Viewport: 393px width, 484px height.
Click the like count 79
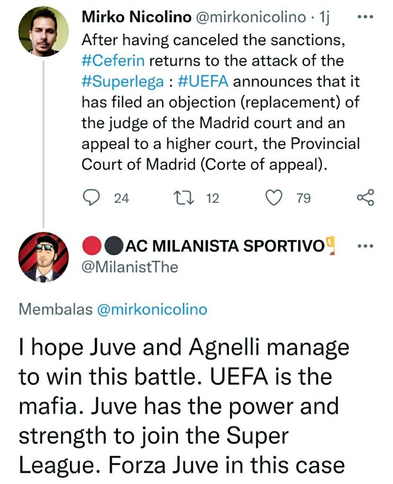[303, 199]
